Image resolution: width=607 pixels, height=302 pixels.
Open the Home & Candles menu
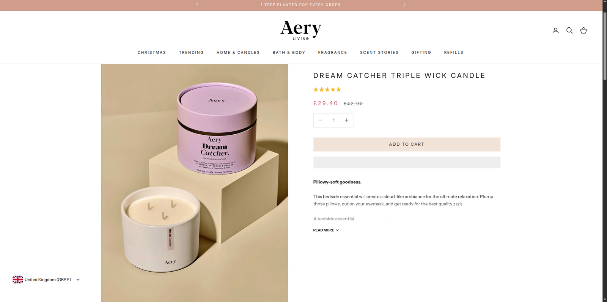point(238,53)
